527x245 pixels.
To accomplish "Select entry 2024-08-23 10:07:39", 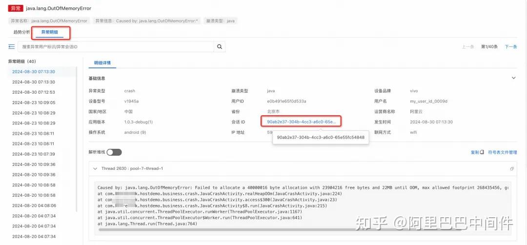I will pos(34,154).
